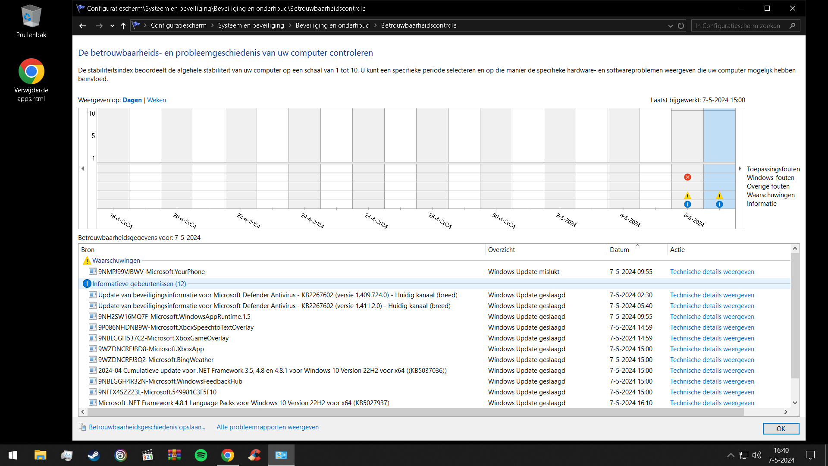Show hidden system tray icons
The image size is (828, 466).
(x=731, y=455)
